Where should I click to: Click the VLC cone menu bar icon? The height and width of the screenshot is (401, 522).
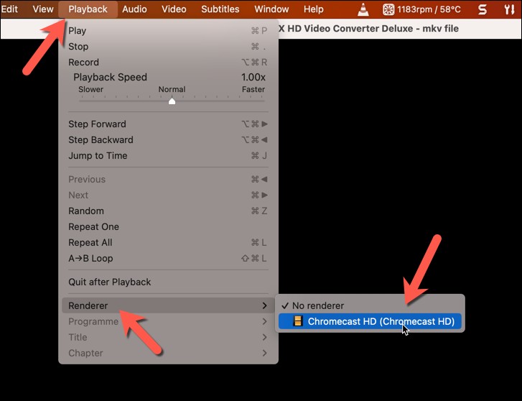363,9
